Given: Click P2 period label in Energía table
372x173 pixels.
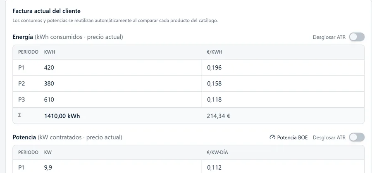Looking at the screenshot, I should coord(21,84).
